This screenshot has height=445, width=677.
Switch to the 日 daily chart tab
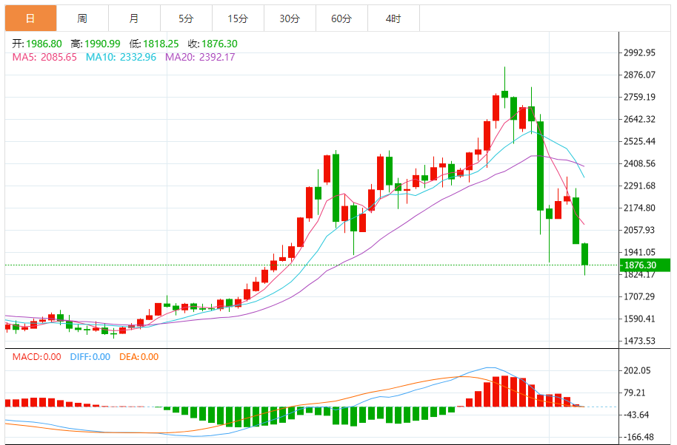[x=30, y=18]
